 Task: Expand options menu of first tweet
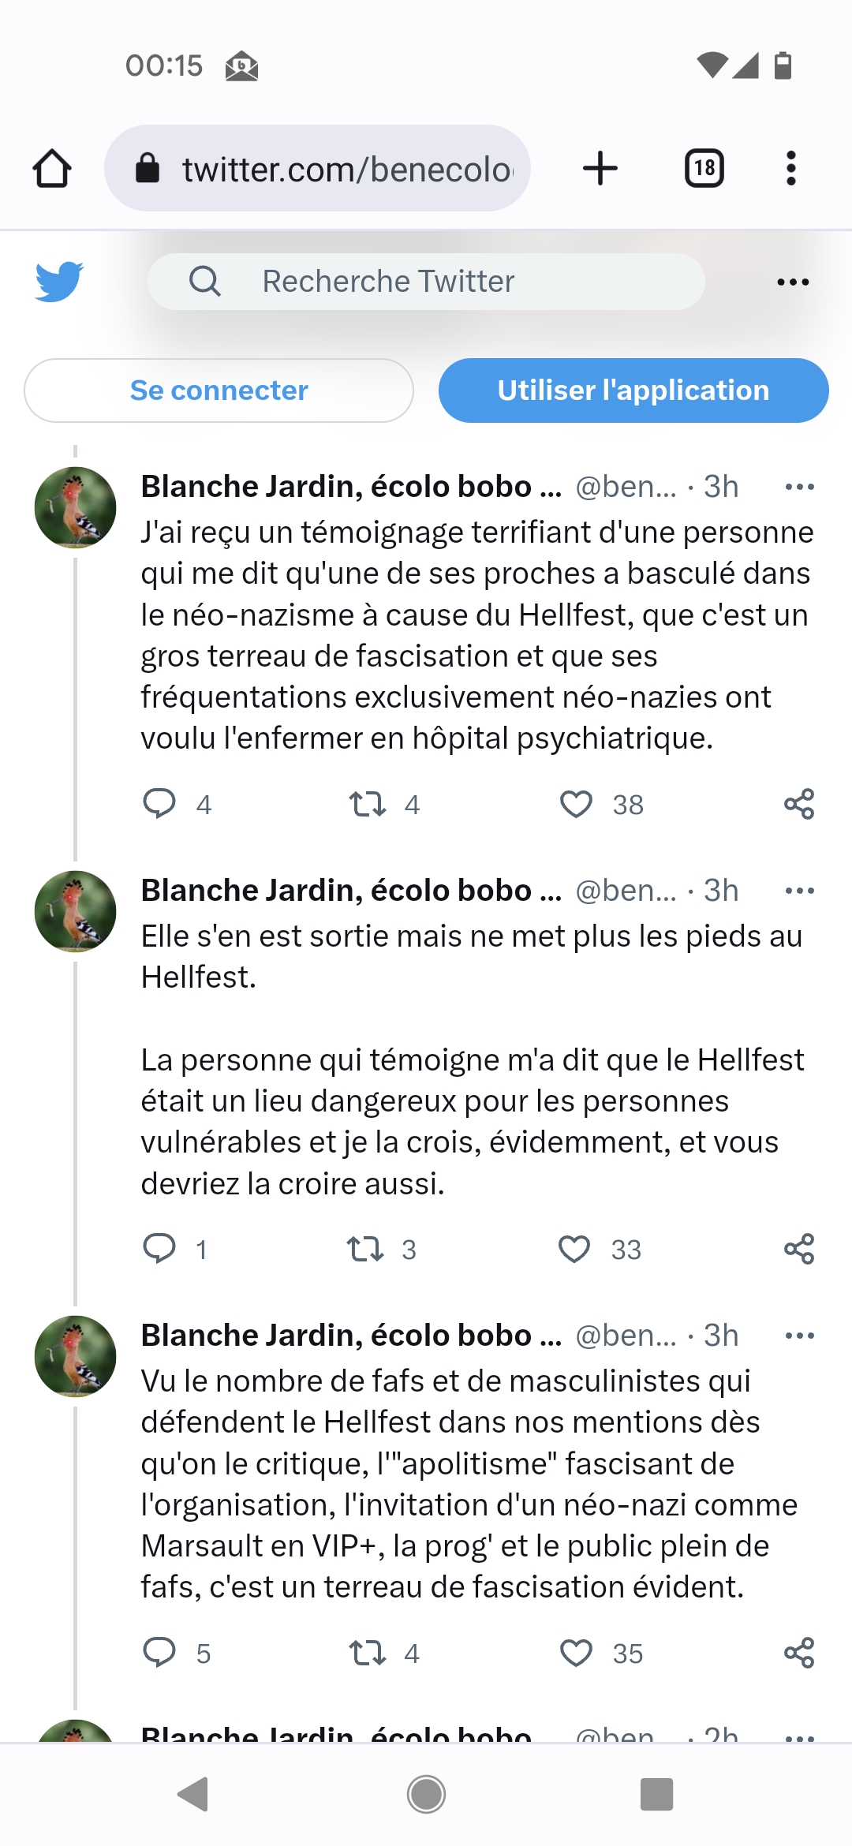click(x=800, y=487)
